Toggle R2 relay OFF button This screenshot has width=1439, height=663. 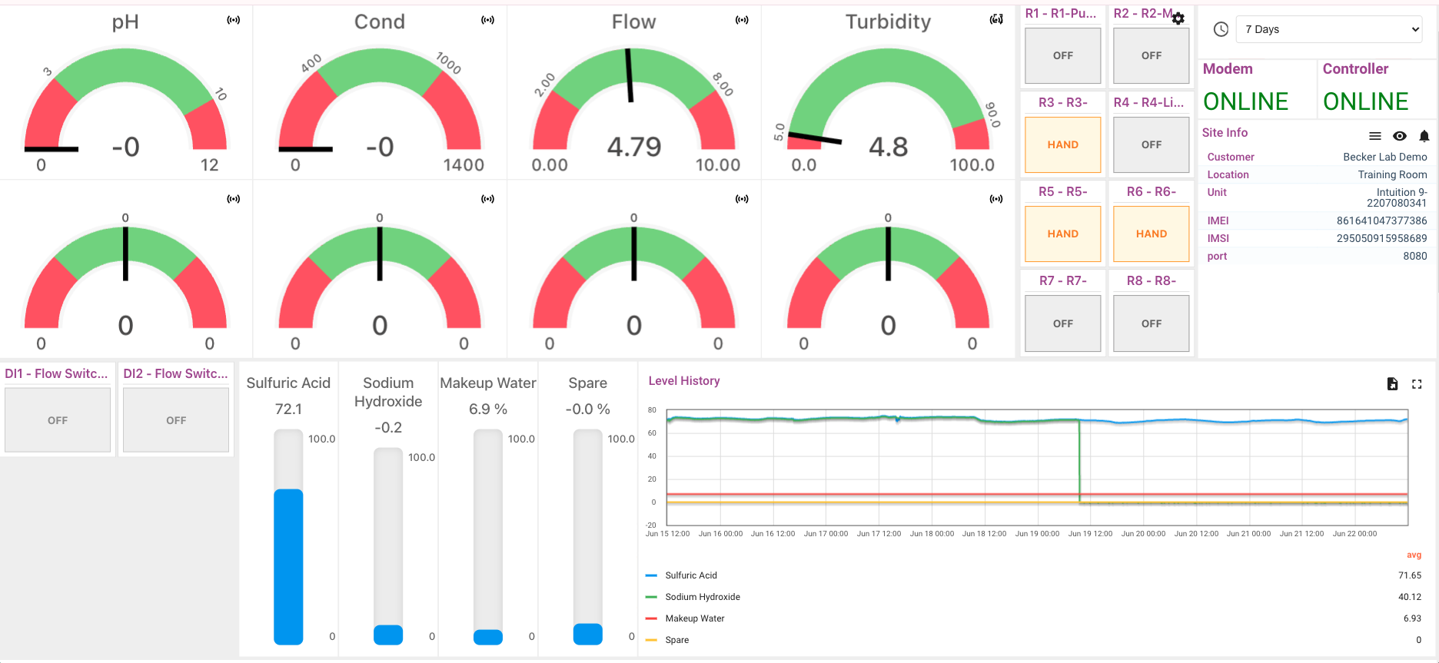tap(1152, 55)
